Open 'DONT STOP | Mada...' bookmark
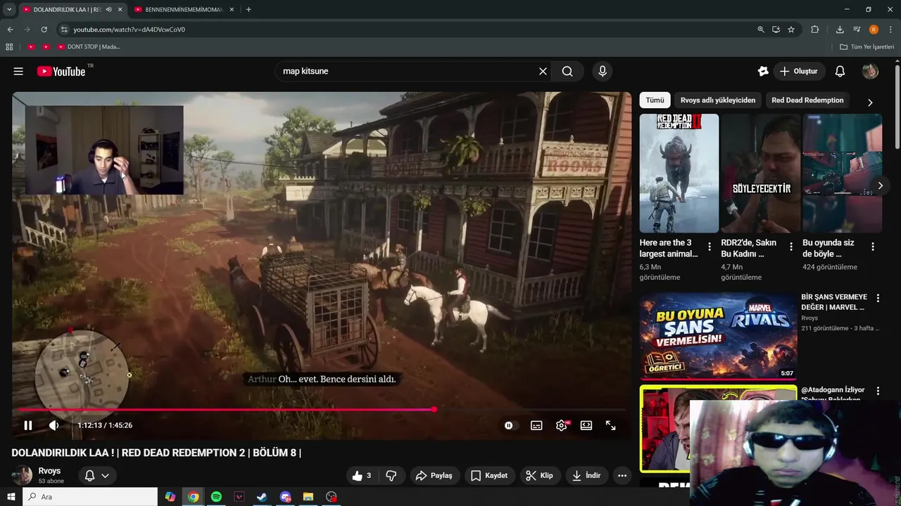 coord(89,46)
